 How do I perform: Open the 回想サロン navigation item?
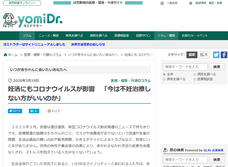pos(143,36)
